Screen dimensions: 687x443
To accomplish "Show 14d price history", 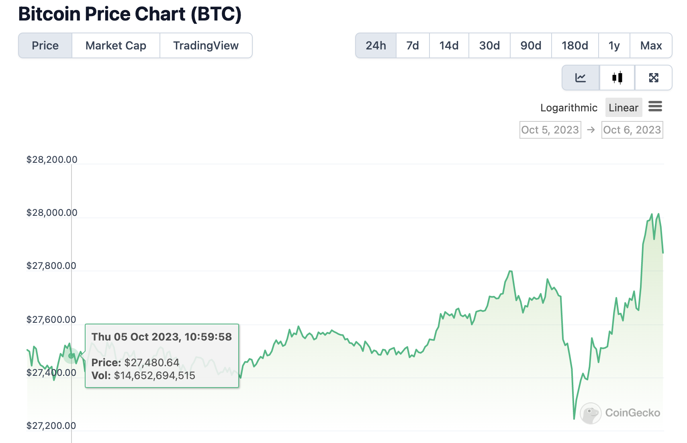I will click(449, 45).
